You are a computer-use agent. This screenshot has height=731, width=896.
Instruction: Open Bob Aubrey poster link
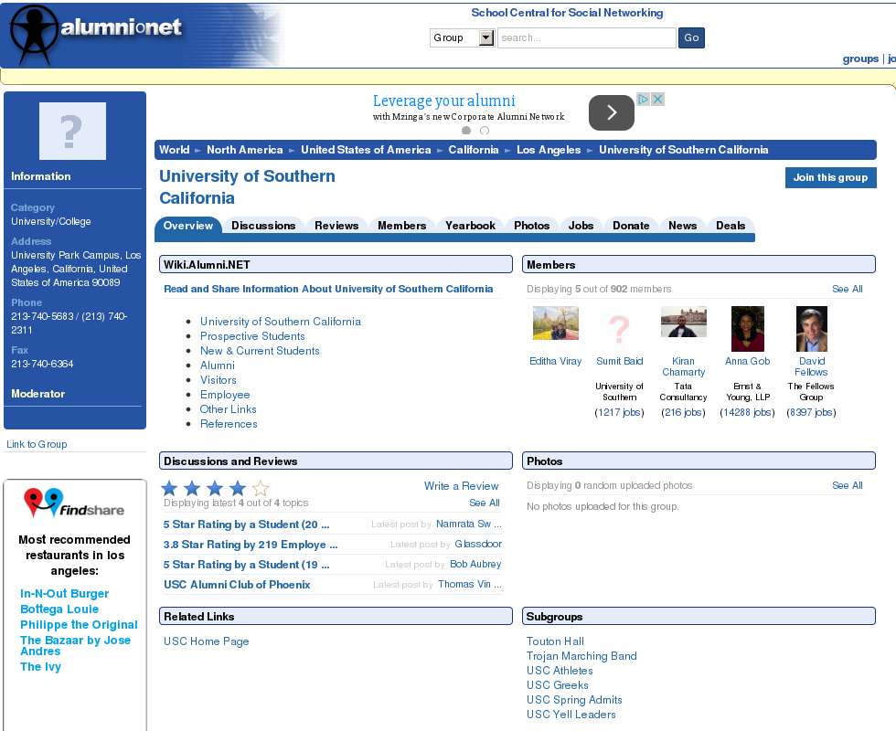(475, 564)
